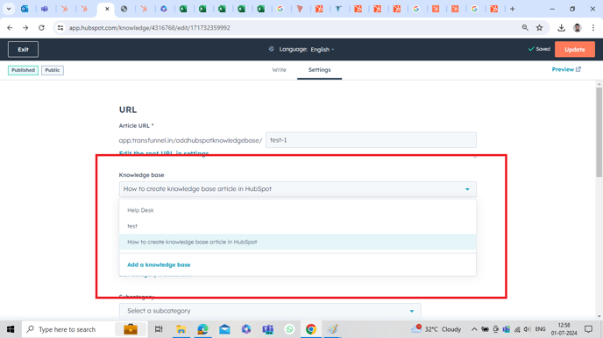This screenshot has width=603, height=338.
Task: Open the article Preview link
Action: 566,69
